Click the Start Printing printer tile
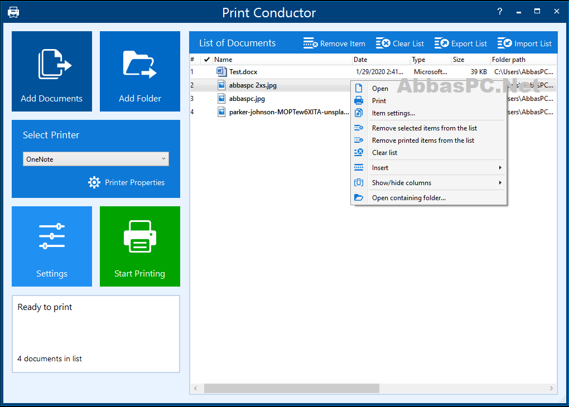The image size is (569, 407). [139, 246]
